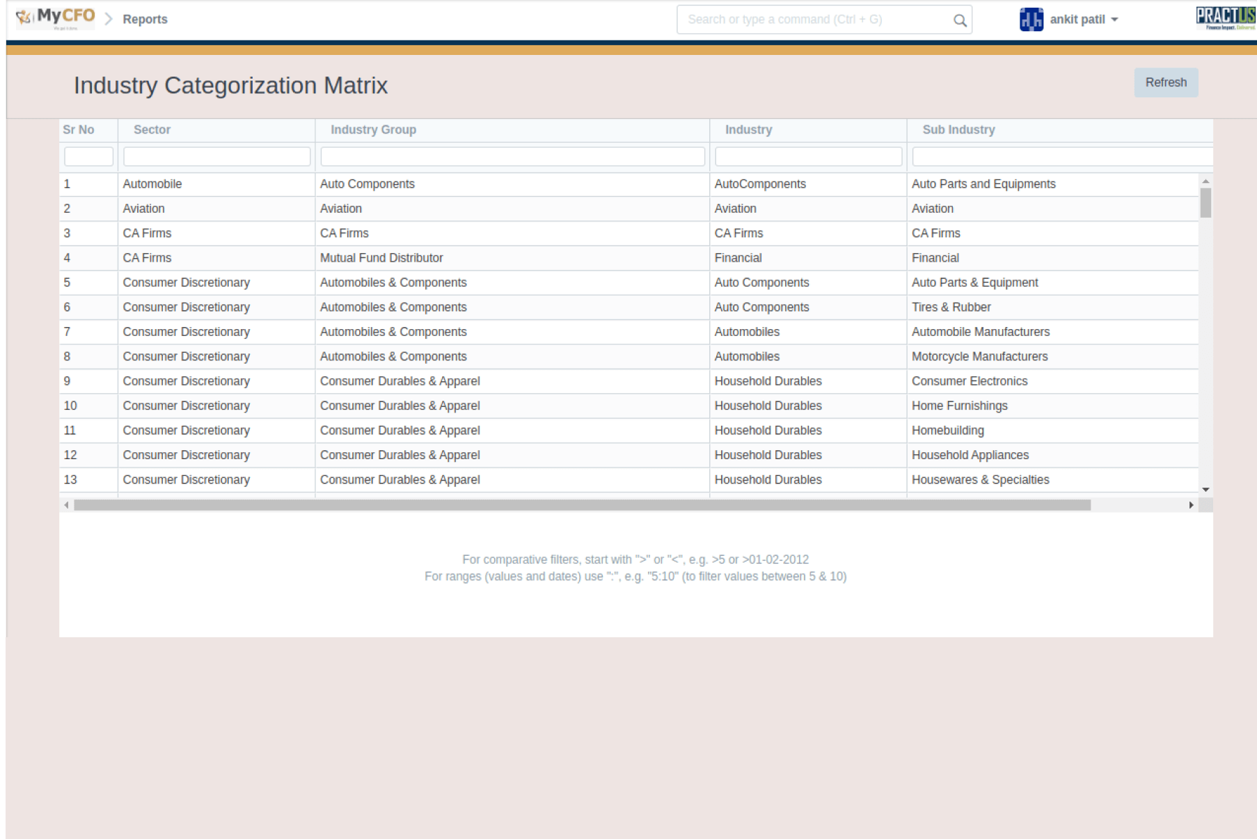This screenshot has width=1257, height=839.
Task: Click the MyCFO logo
Action: [x=56, y=18]
